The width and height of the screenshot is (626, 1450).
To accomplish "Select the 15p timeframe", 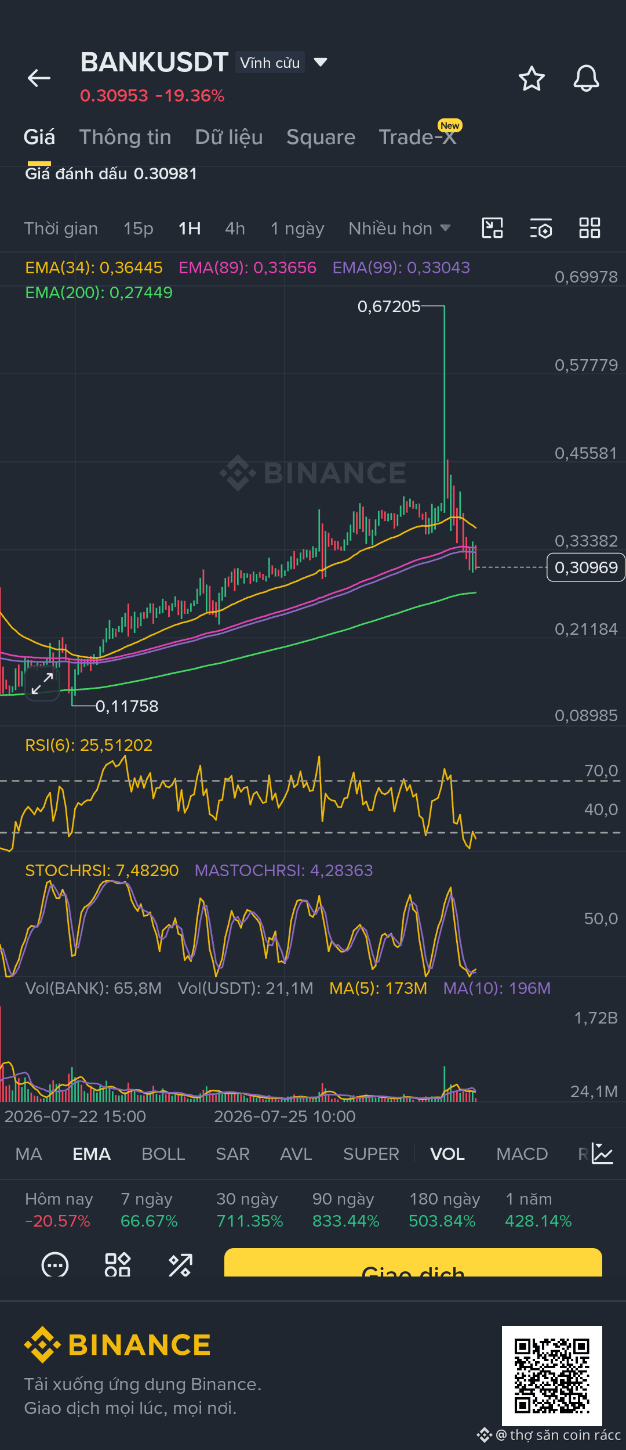I will pos(139,229).
